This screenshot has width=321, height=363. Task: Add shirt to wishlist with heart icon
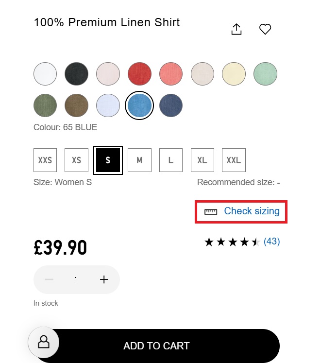point(265,30)
